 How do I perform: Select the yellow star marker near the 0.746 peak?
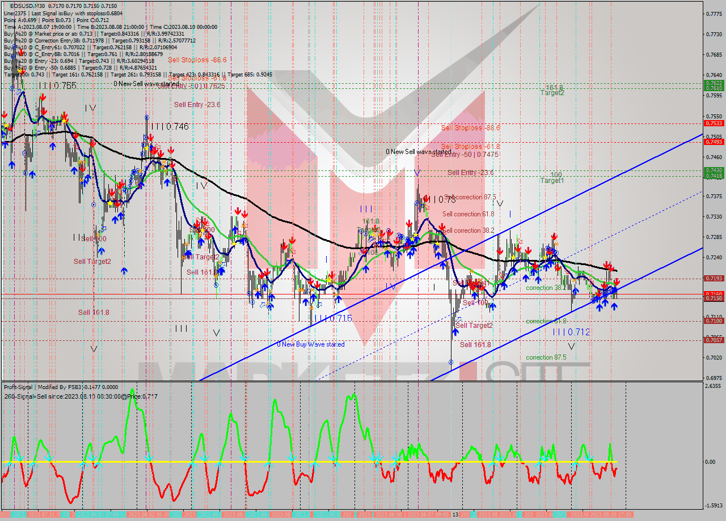pyautogui.click(x=147, y=148)
